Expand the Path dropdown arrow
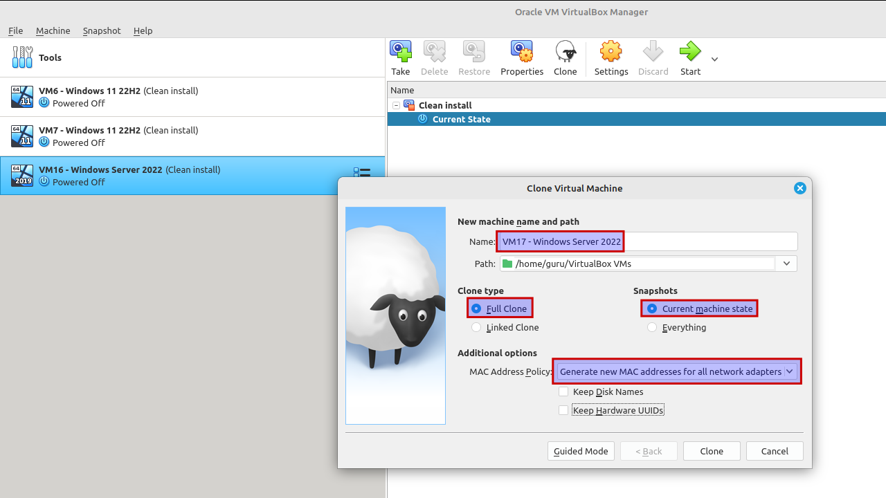 pyautogui.click(x=786, y=264)
